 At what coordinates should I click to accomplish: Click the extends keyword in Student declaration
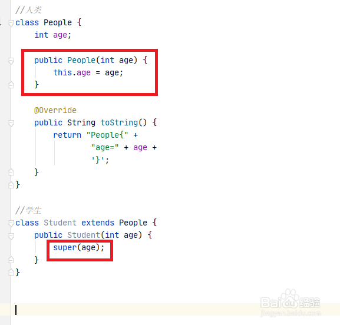[98, 223]
